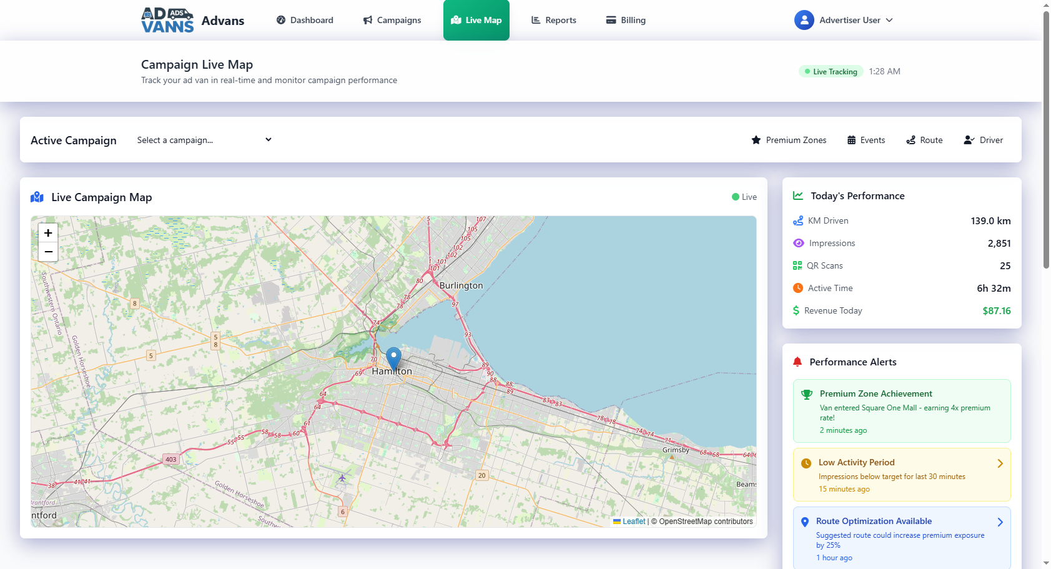Click the clock icon in Low Activity Period

coord(806,463)
